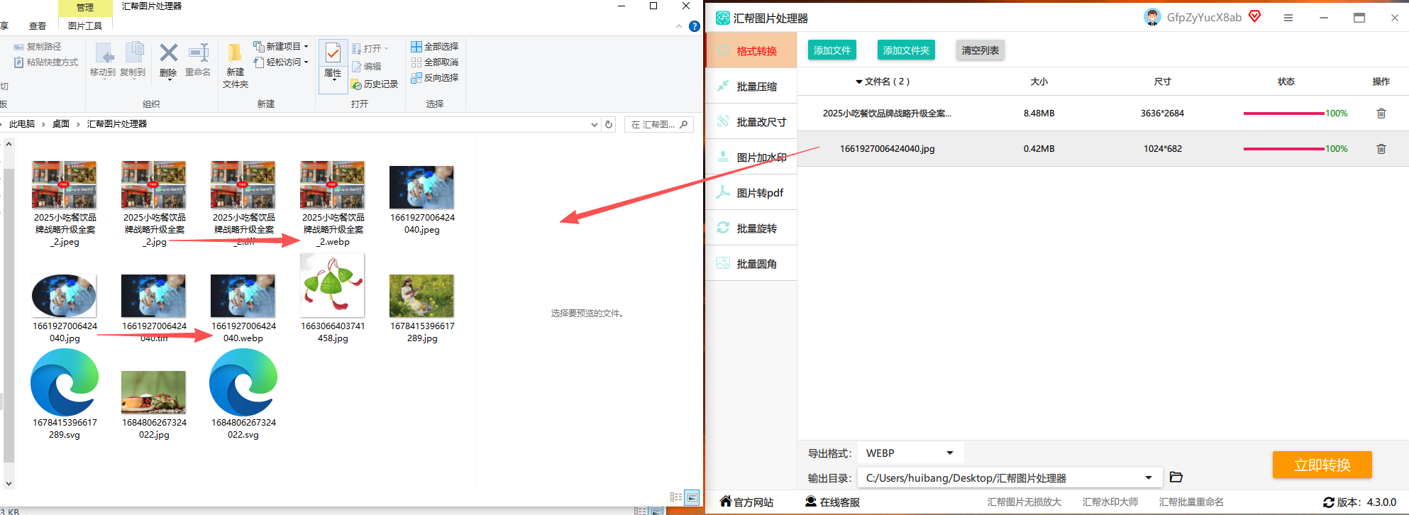Image resolution: width=1409 pixels, height=515 pixels.
Task: Click the user avatar icon
Action: coord(1152,17)
